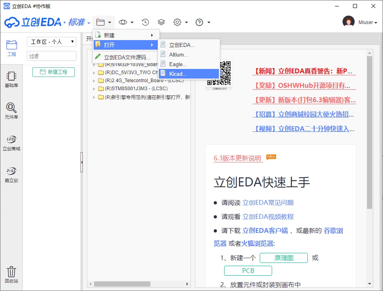Open the gear settings icon

[177, 22]
